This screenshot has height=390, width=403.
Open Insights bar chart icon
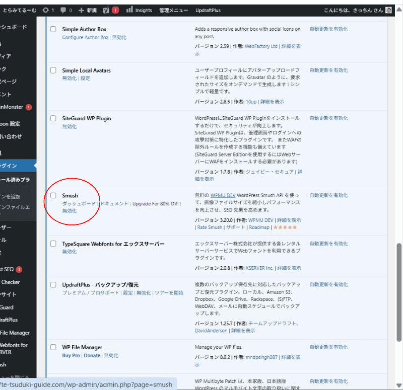coord(129,10)
